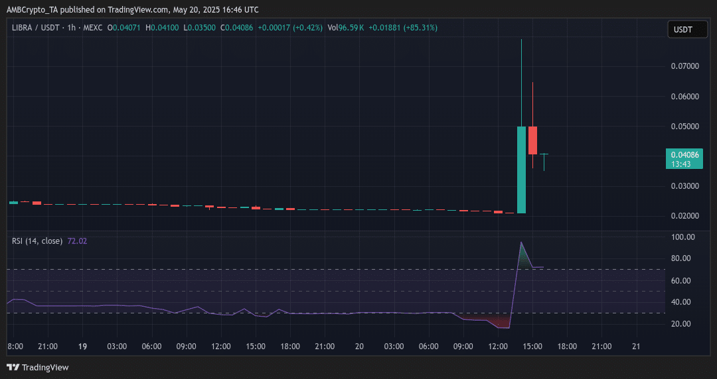
Task: Click the low price L0.03500
Action: click(x=199, y=28)
